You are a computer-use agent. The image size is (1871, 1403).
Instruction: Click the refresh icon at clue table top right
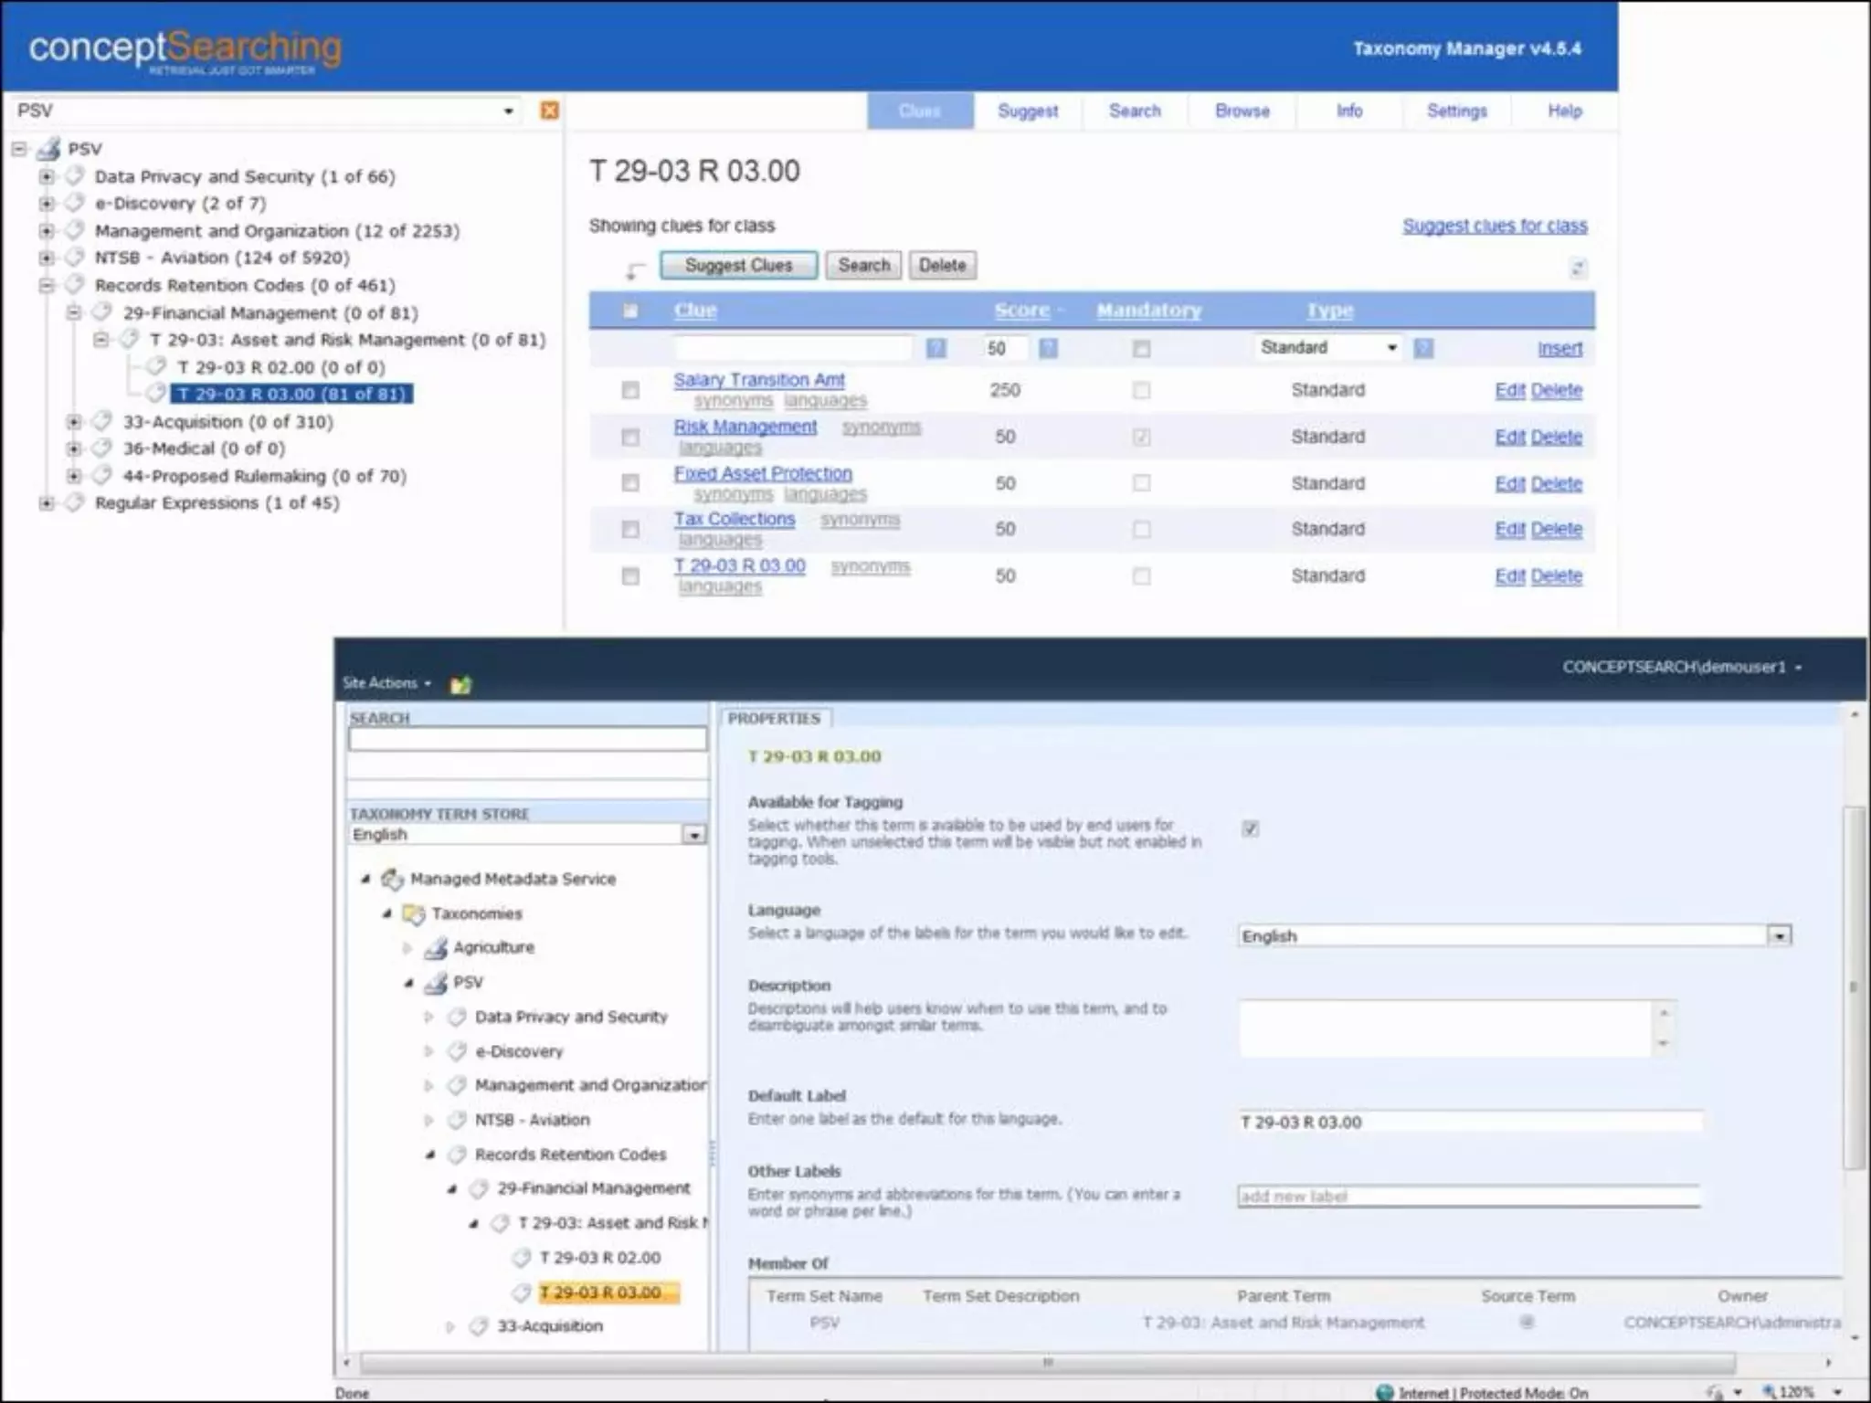tap(1578, 269)
